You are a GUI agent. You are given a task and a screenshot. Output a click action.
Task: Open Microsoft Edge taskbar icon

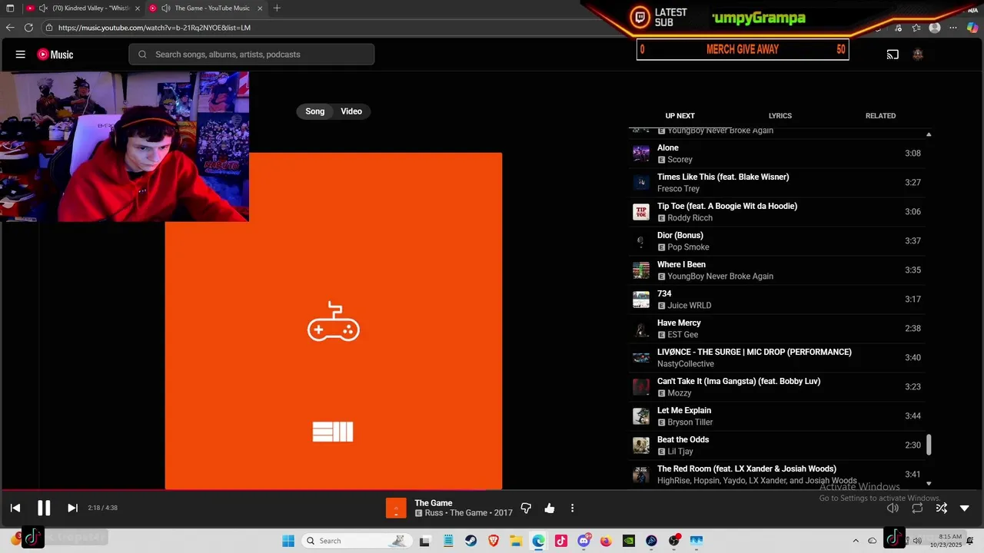point(539,541)
